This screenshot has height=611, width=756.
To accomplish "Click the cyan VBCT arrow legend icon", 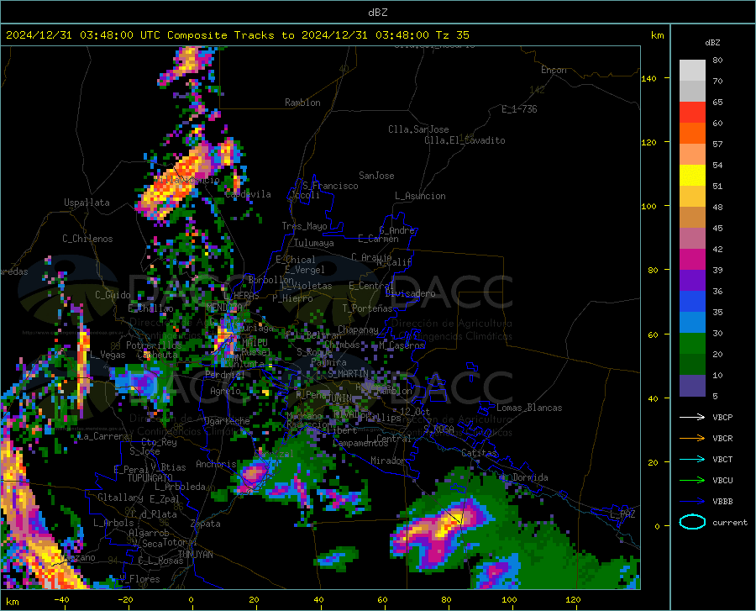I will 692,459.
